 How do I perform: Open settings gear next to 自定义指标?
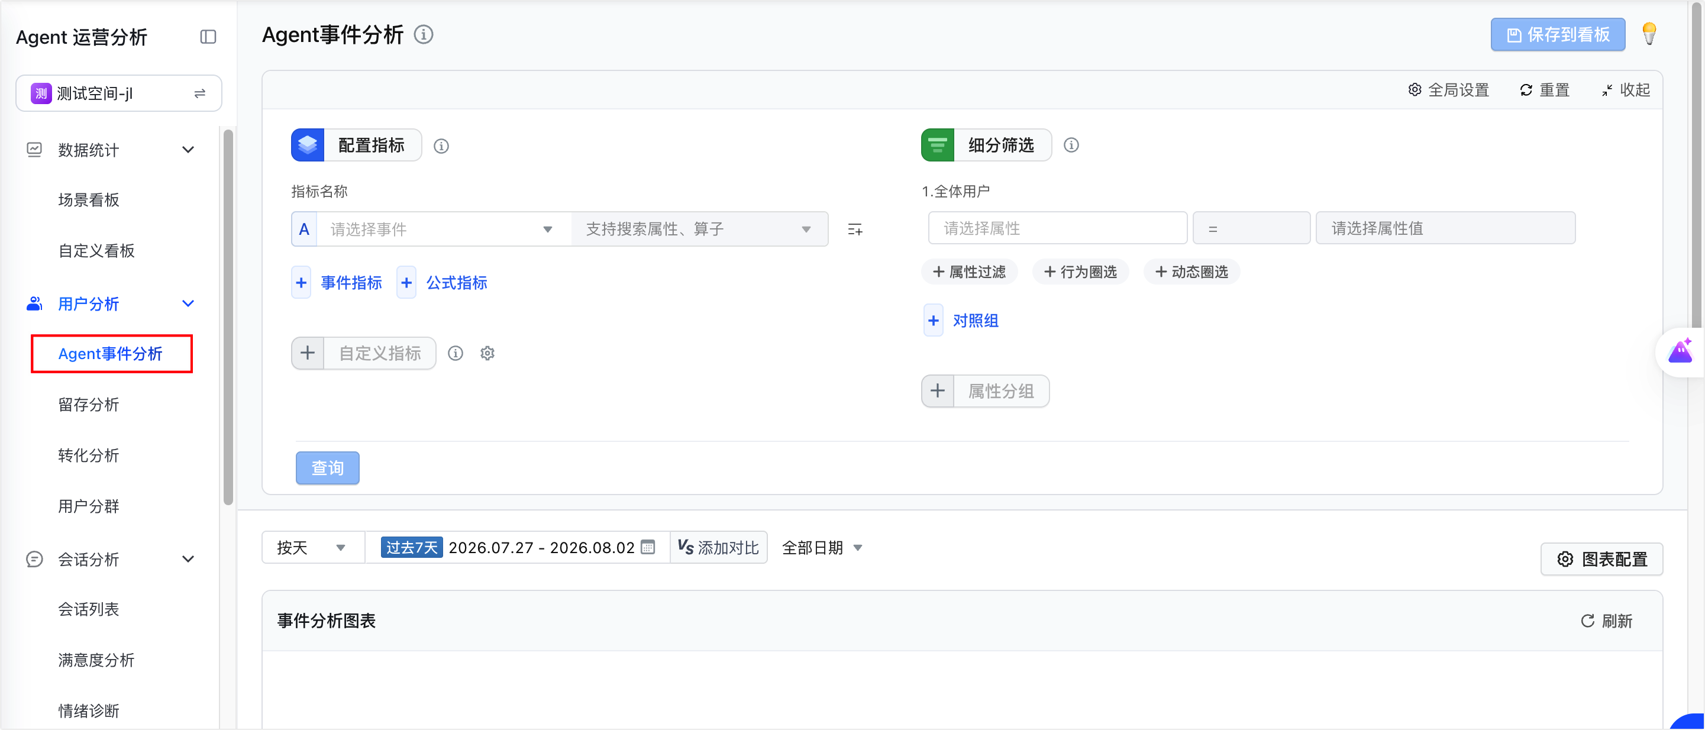pyautogui.click(x=487, y=353)
